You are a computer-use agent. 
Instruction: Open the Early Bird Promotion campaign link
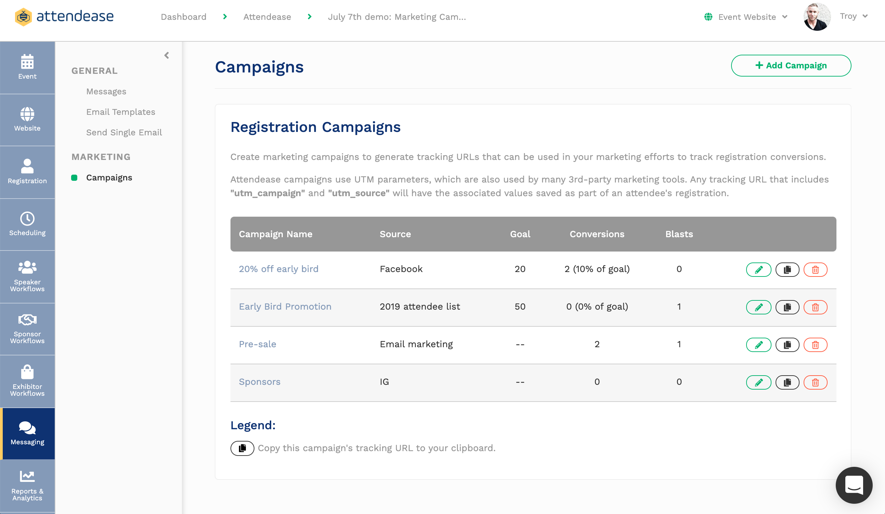(285, 306)
